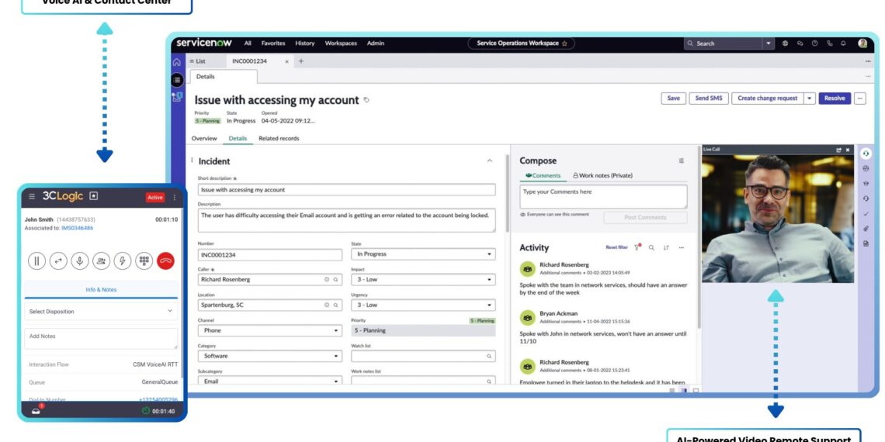The width and height of the screenshot is (885, 442).
Task: Expand the search options dropdown arrow
Action: coord(769,43)
